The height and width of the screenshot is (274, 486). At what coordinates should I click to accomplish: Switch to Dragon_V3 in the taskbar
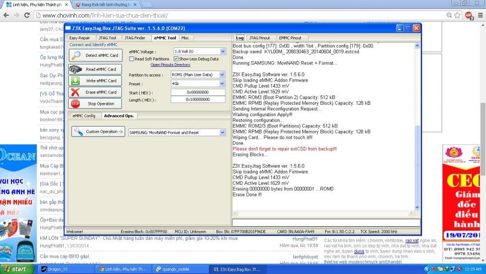[x=65, y=269]
